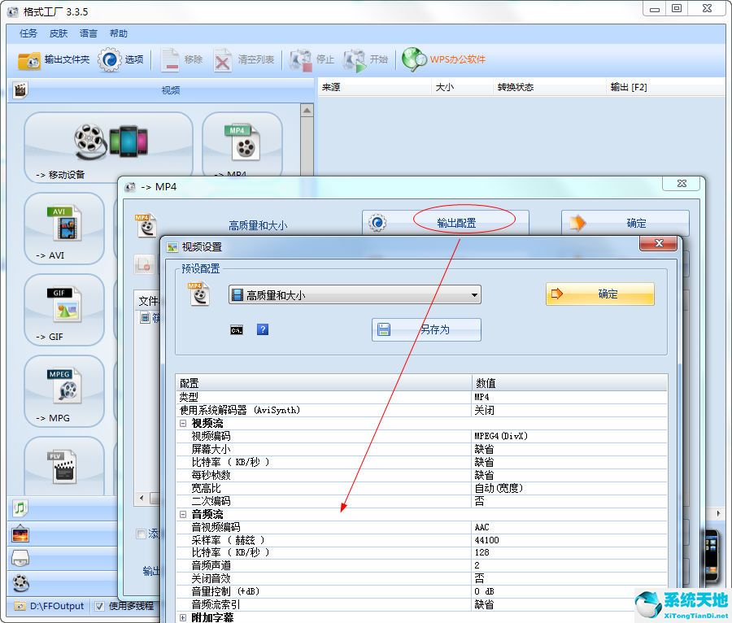Viewport: 732px width, 623px height.
Task: Expand the 附加字幕 section
Action: [183, 618]
